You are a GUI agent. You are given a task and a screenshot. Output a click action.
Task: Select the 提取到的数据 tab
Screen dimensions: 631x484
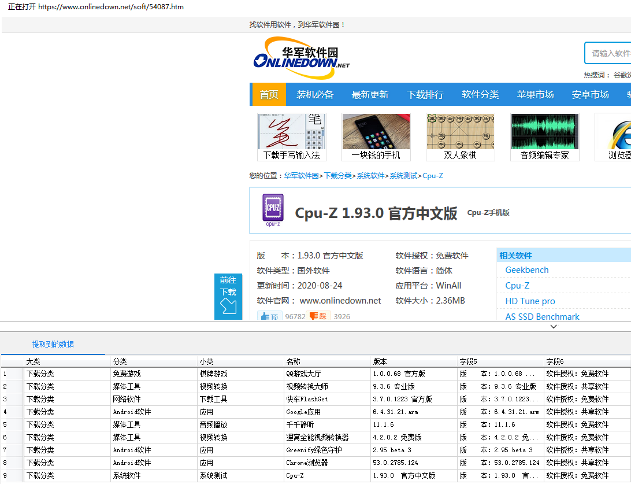(53, 344)
